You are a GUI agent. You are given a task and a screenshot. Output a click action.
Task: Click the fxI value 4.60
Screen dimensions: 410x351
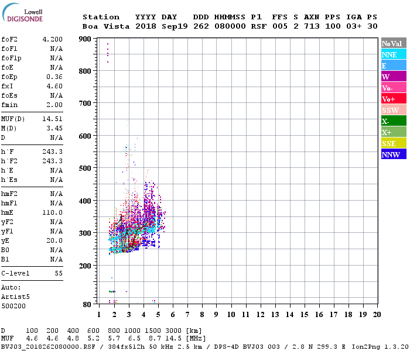point(54,86)
